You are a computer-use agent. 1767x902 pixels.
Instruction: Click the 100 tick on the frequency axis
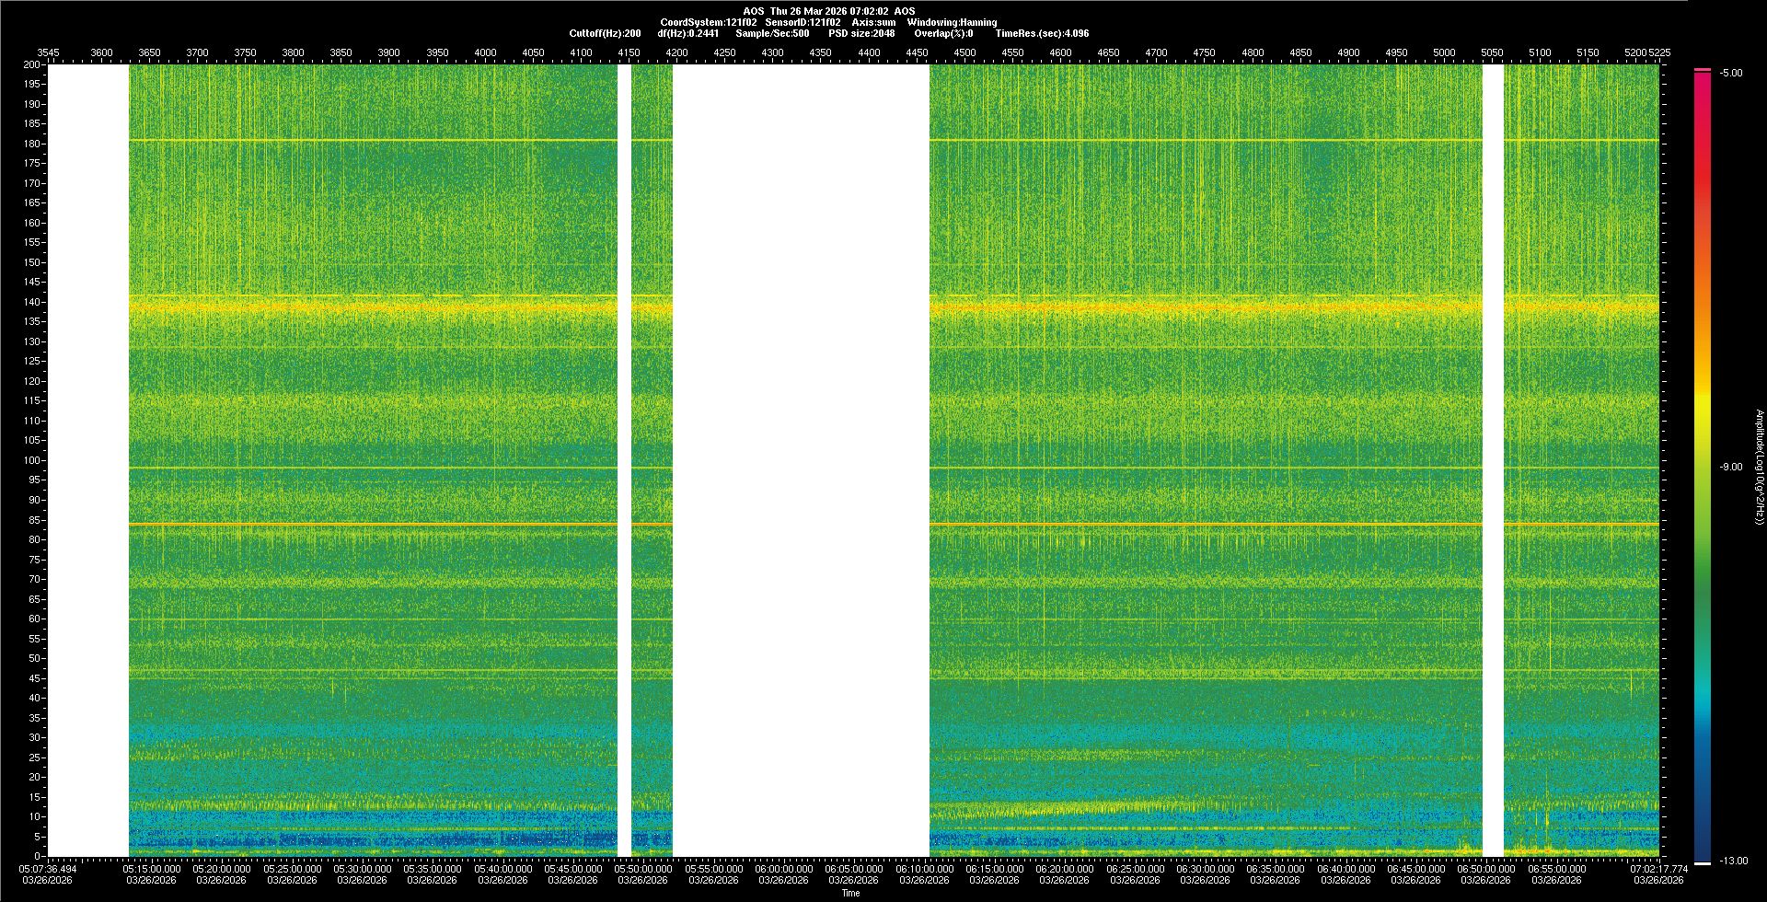coord(31,460)
